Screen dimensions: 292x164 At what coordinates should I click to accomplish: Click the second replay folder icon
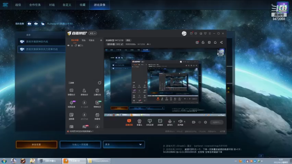(x=36, y=24)
